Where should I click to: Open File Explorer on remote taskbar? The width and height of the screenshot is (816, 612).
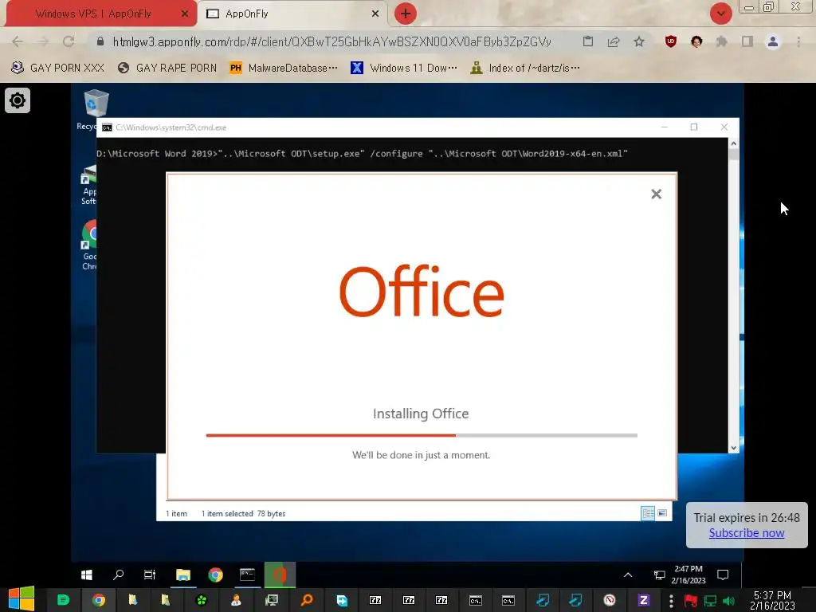point(183,575)
